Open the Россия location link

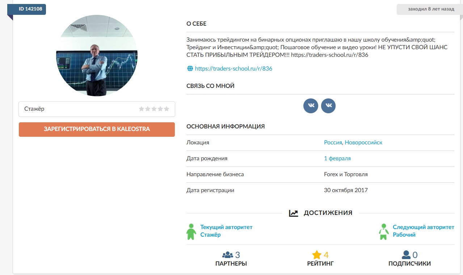pyautogui.click(x=333, y=143)
